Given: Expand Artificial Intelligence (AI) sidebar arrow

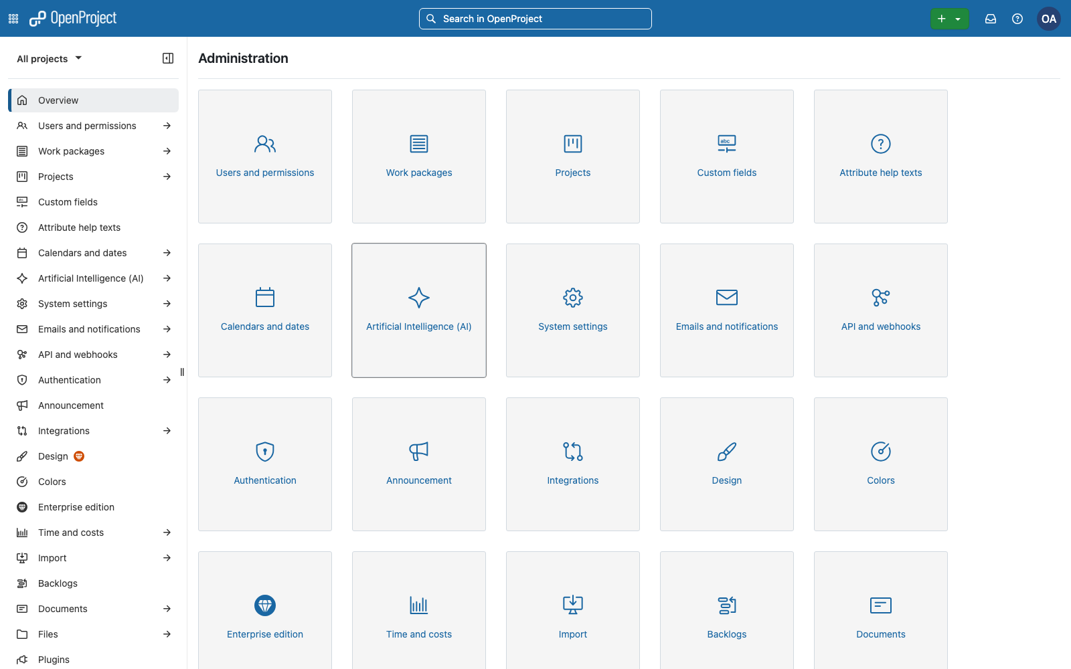Looking at the screenshot, I should pyautogui.click(x=167, y=278).
